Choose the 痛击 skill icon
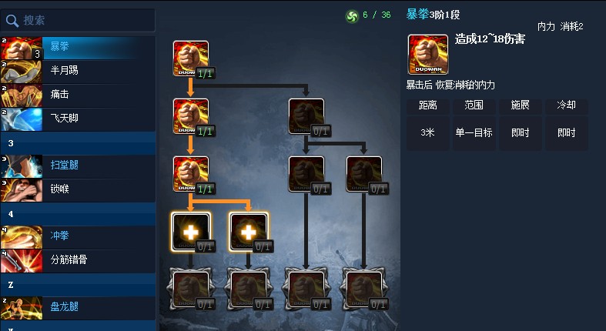This screenshot has height=331, width=606. coord(22,95)
